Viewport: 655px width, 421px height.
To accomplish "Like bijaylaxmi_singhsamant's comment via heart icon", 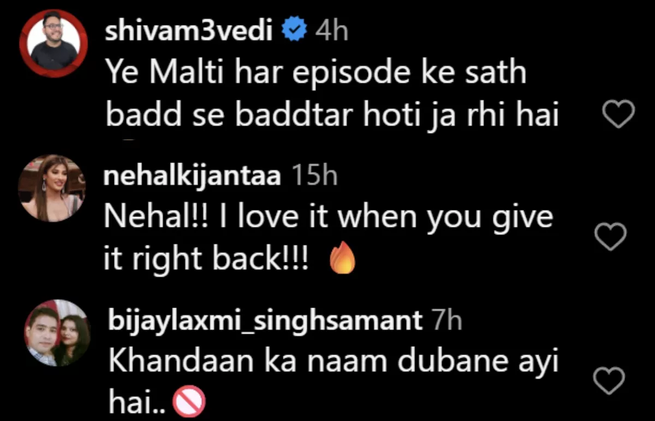I will tap(609, 380).
